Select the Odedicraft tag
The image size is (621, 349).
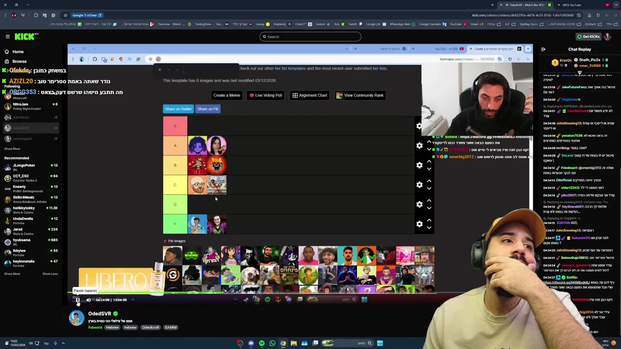click(x=150, y=328)
